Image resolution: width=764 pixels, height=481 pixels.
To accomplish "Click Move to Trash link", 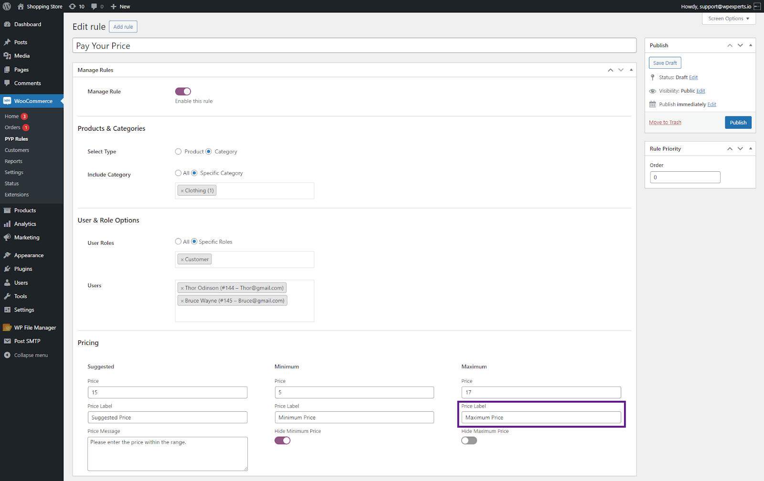I will tap(665, 123).
